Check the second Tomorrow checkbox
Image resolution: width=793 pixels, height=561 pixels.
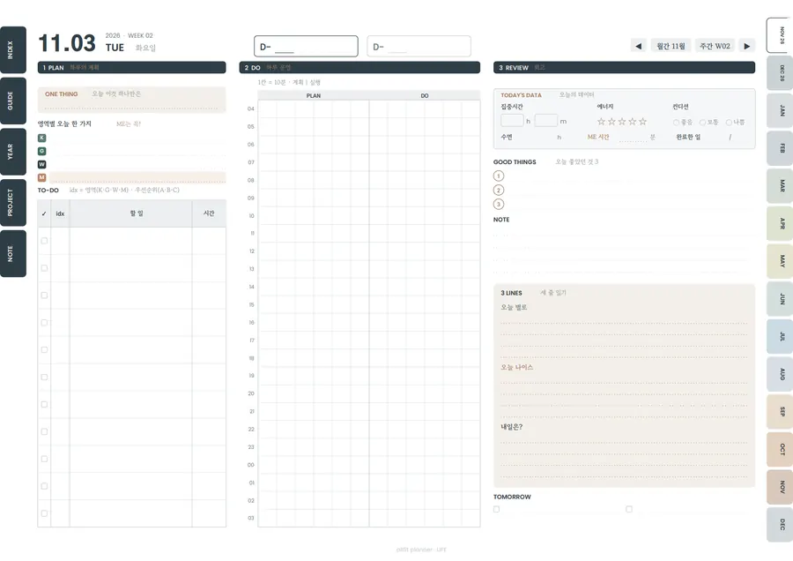click(x=629, y=509)
